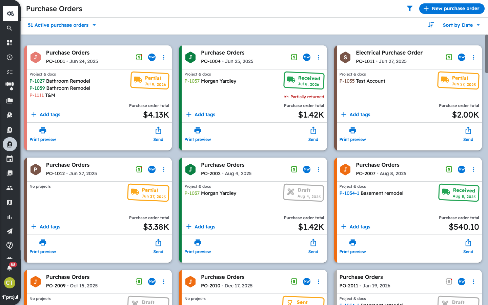Click the Partial status badge on PO-1001
This screenshot has width=488, height=305.
point(150,81)
